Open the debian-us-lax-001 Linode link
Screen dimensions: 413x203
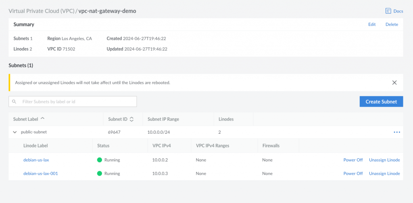(41, 174)
